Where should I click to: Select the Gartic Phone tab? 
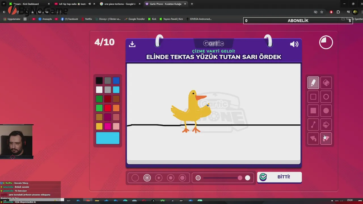pos(166,4)
